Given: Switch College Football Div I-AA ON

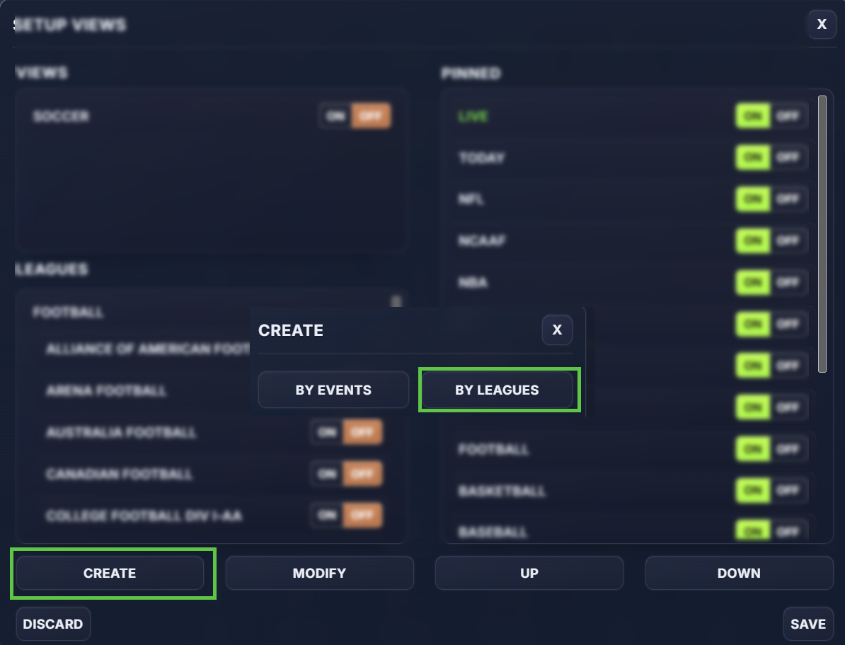Looking at the screenshot, I should (326, 516).
